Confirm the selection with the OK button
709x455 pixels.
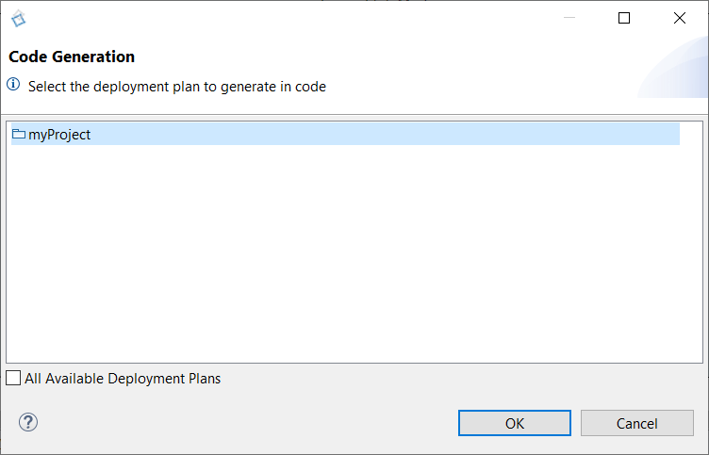pos(515,423)
